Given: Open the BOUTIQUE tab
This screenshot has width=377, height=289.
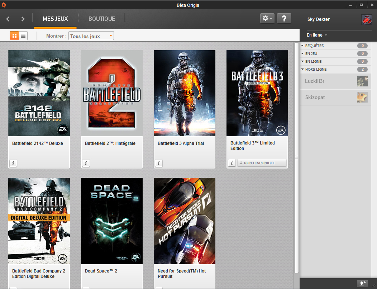Looking at the screenshot, I should (102, 19).
